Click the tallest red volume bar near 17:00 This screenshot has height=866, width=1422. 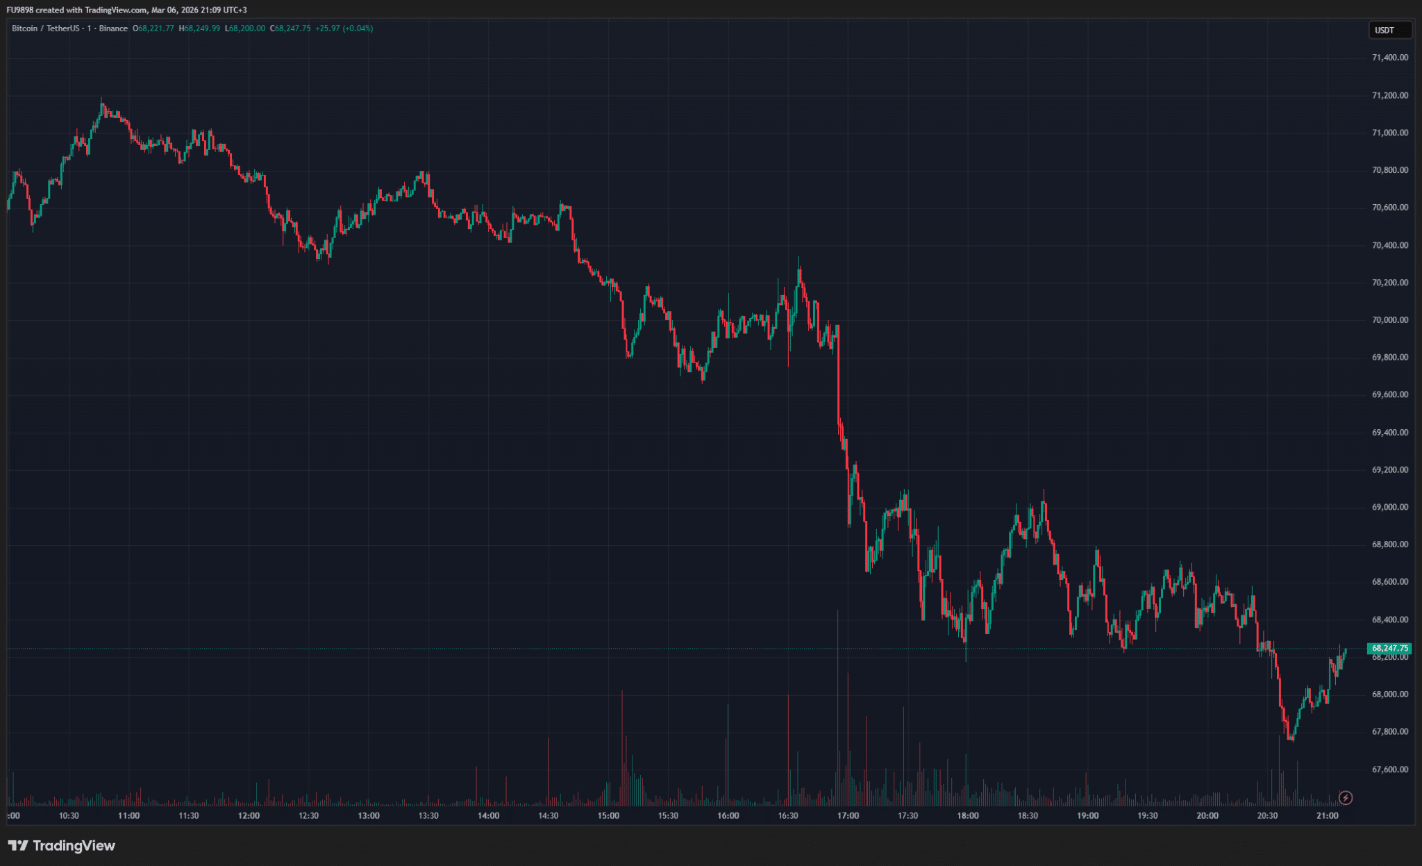coord(838,708)
